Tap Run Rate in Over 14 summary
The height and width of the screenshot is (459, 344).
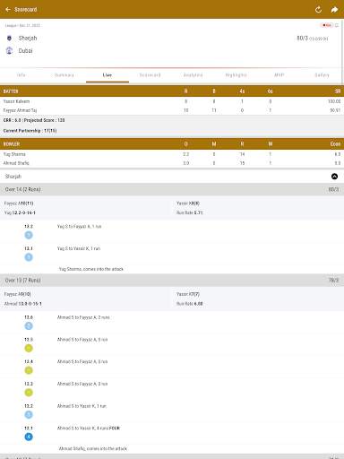[190, 212]
